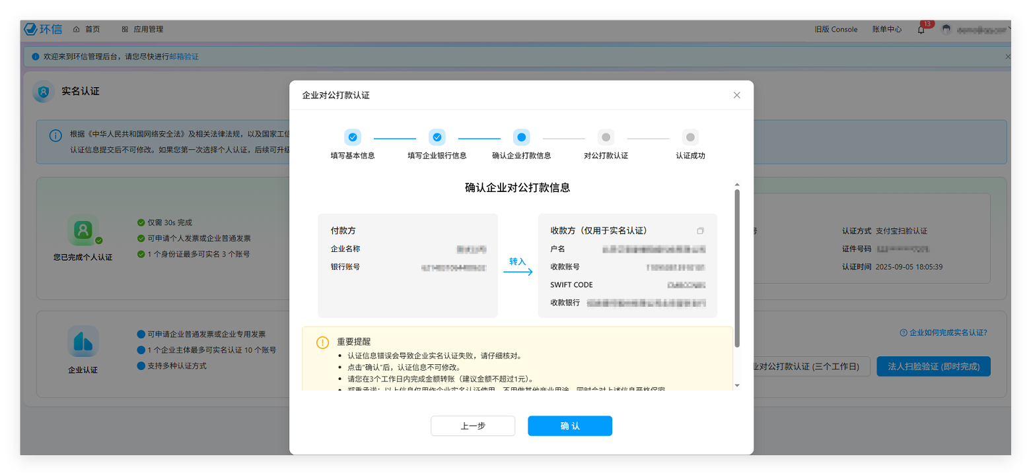Screen dimensions: 1031x475
Task: Dismiss the email verification banner
Action: (x=1007, y=57)
